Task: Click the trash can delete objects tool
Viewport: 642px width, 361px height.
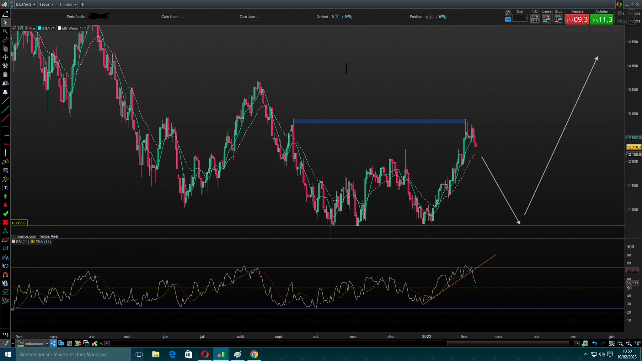Action: click(x=5, y=74)
